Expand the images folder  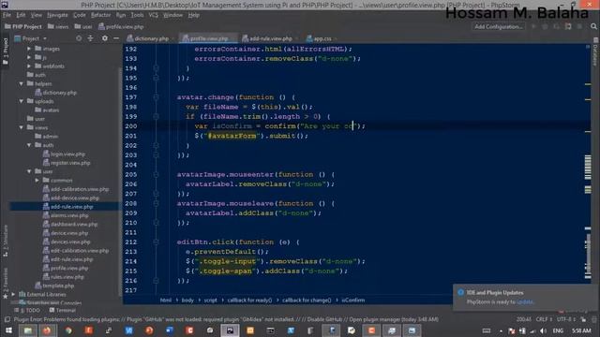point(29,49)
